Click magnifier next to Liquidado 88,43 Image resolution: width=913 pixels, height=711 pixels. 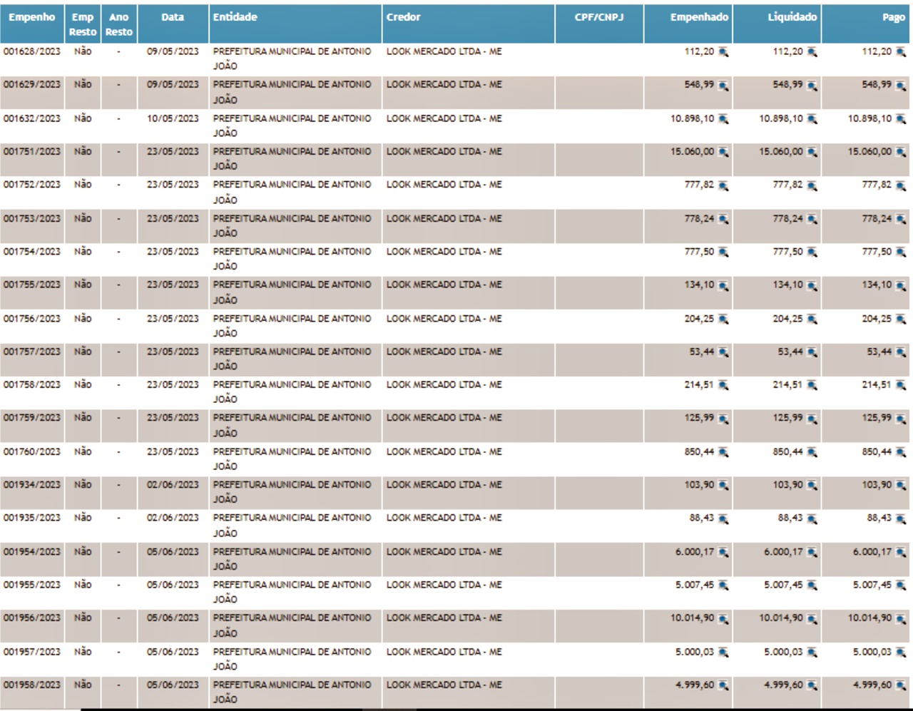pyautogui.click(x=812, y=518)
